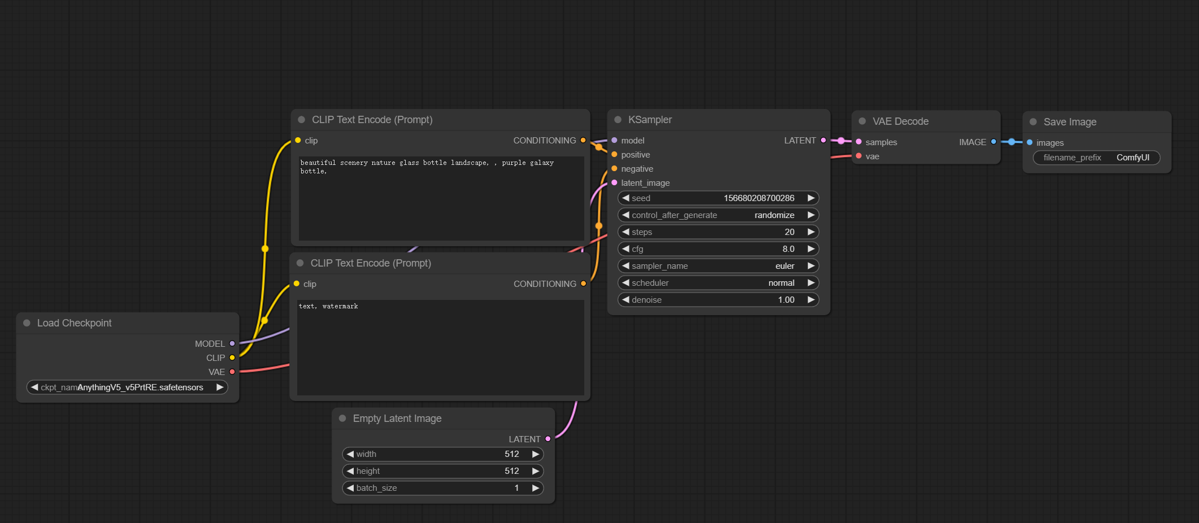This screenshot has height=523, width=1199.
Task: Increase the steps value with right arrow
Action: (811, 232)
